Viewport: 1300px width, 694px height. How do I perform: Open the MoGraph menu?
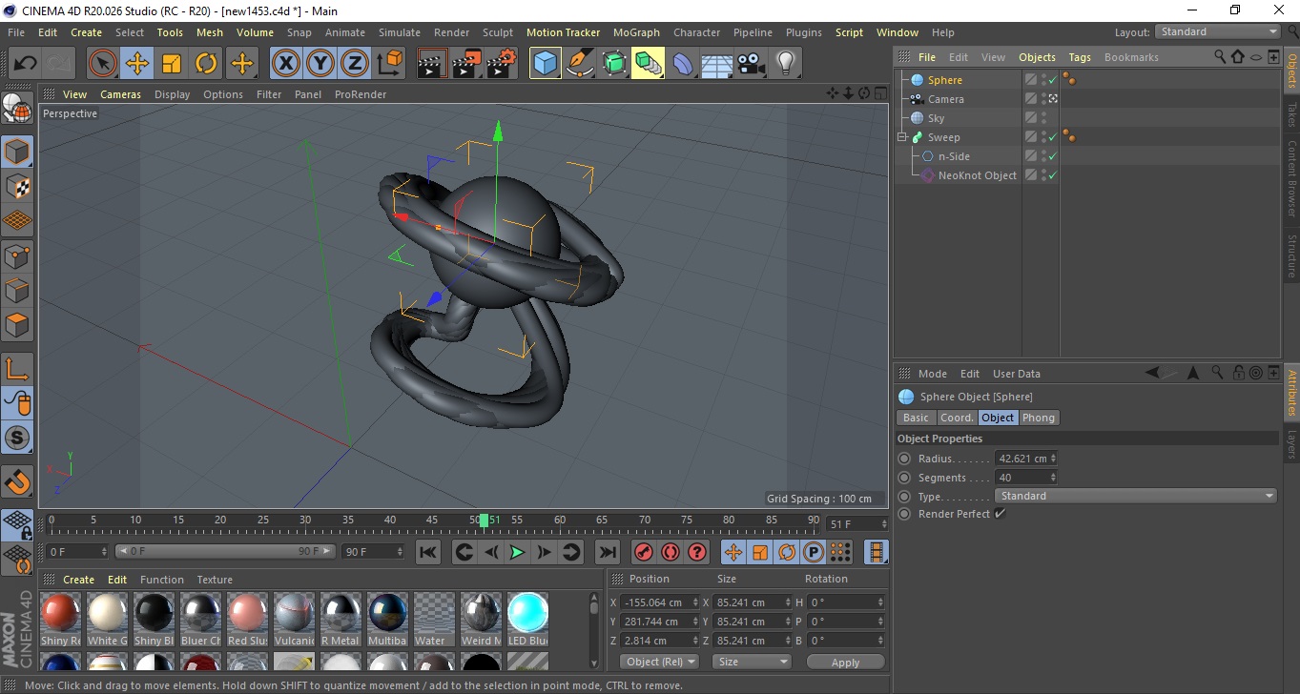636,32
